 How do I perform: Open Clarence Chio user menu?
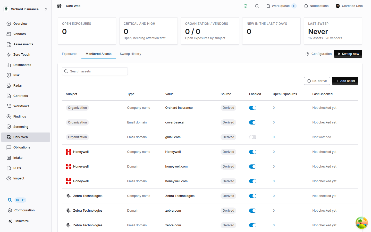tap(349, 6)
